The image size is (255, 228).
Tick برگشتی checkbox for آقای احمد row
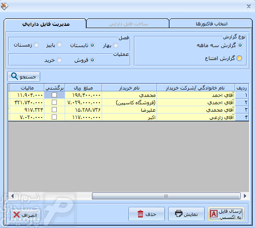tap(54, 95)
